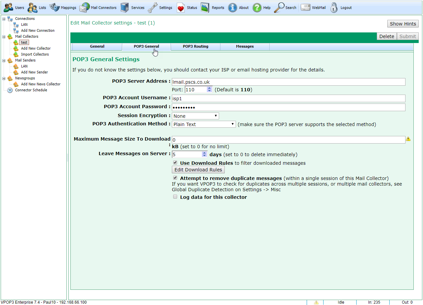Click the POP3 Server Address field
423x305 pixels.
[288, 82]
